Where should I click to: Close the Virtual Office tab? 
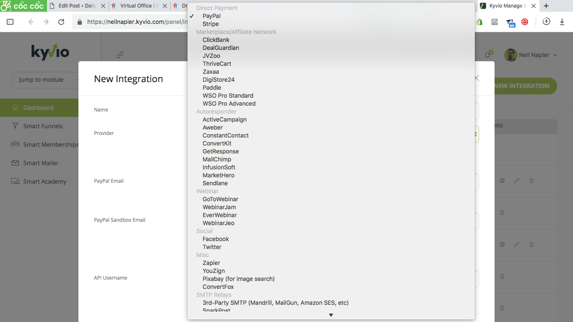pyautogui.click(x=164, y=6)
